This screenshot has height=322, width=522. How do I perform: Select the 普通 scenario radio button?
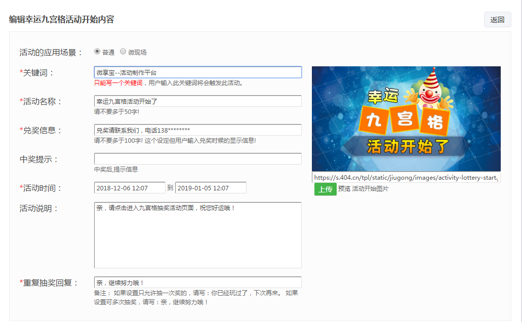[x=97, y=51]
